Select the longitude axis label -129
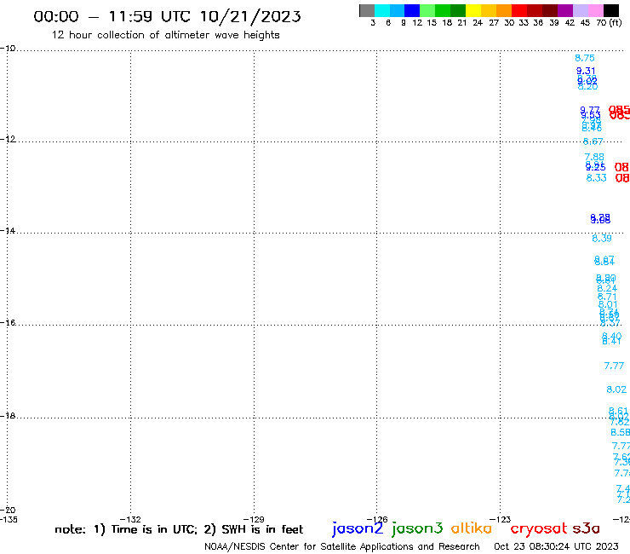Image resolution: width=630 pixels, height=554 pixels. 254,519
